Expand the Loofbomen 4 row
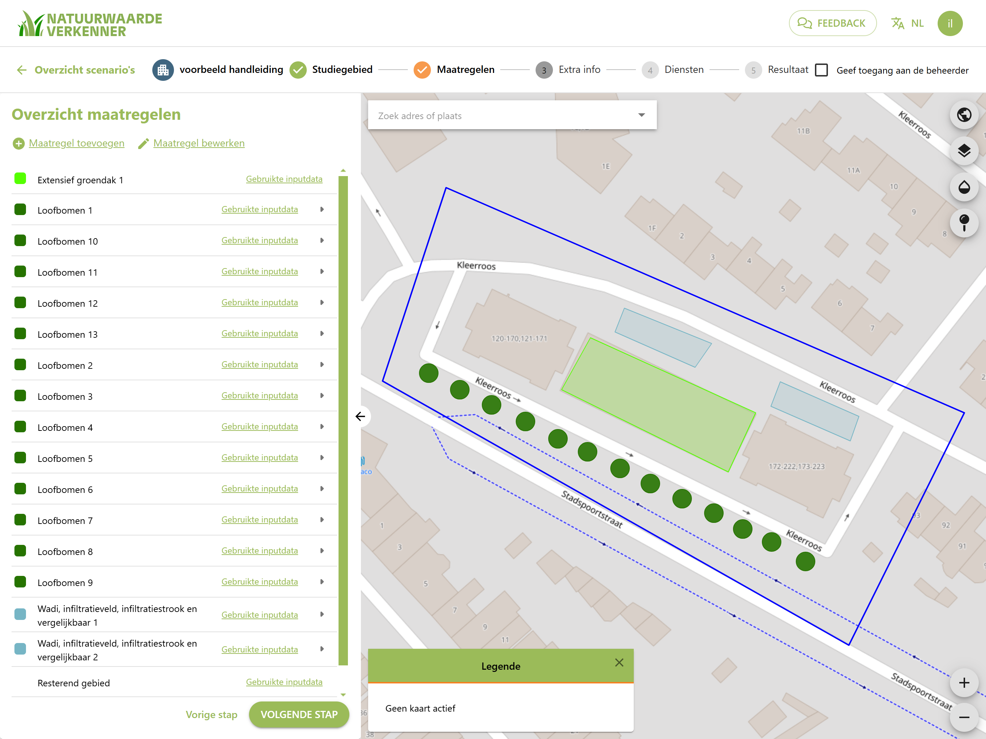Screen dimensions: 986x739 (322, 427)
